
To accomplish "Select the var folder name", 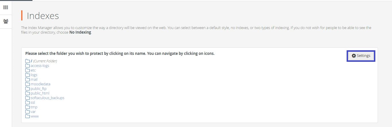I will click(33, 111).
